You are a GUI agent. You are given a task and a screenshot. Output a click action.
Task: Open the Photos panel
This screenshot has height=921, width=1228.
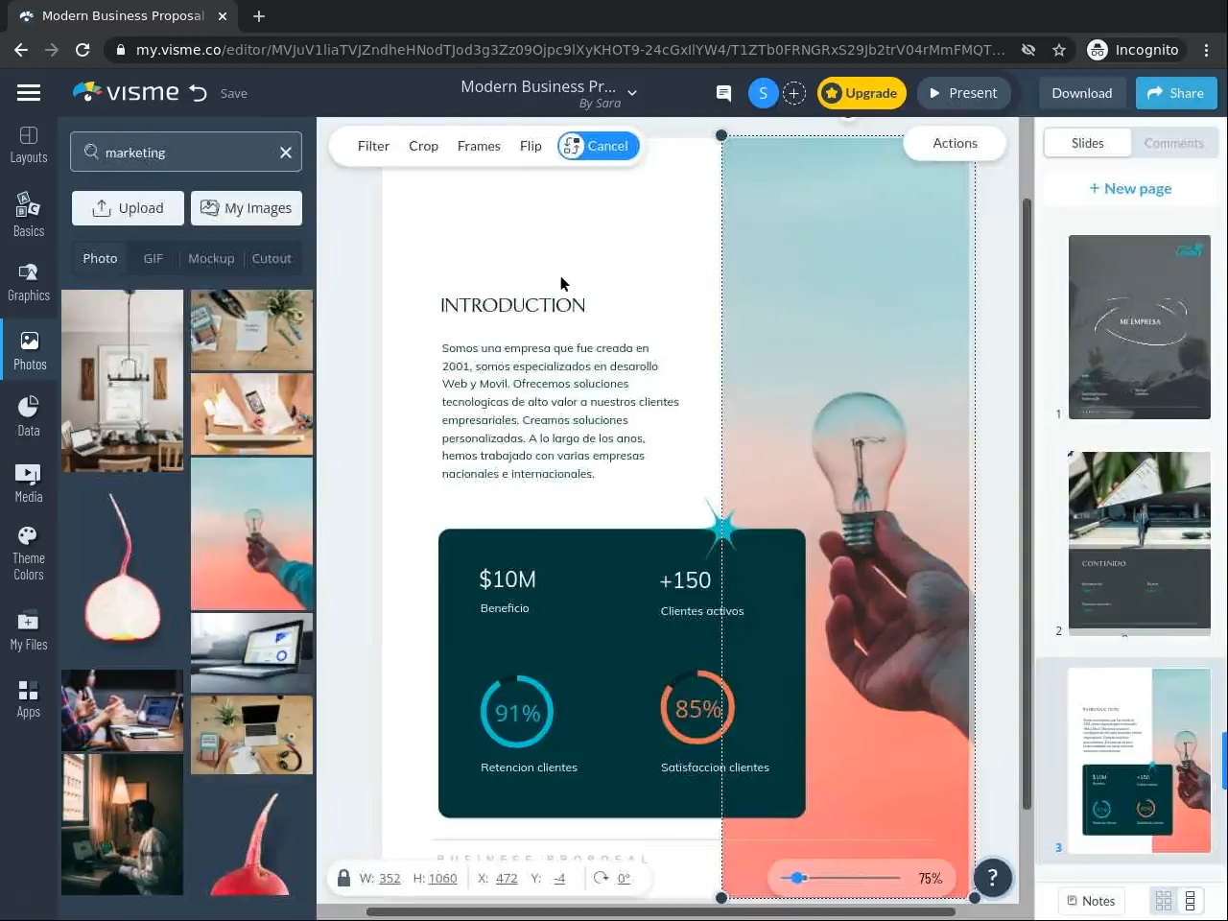point(29,350)
